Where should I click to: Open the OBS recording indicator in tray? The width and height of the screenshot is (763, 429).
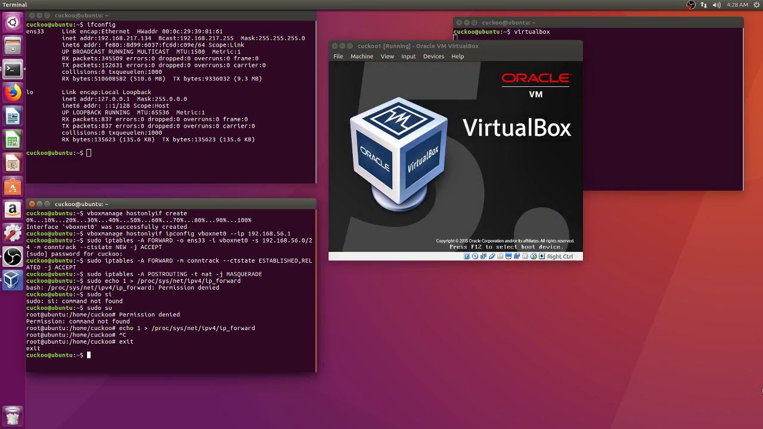691,5
